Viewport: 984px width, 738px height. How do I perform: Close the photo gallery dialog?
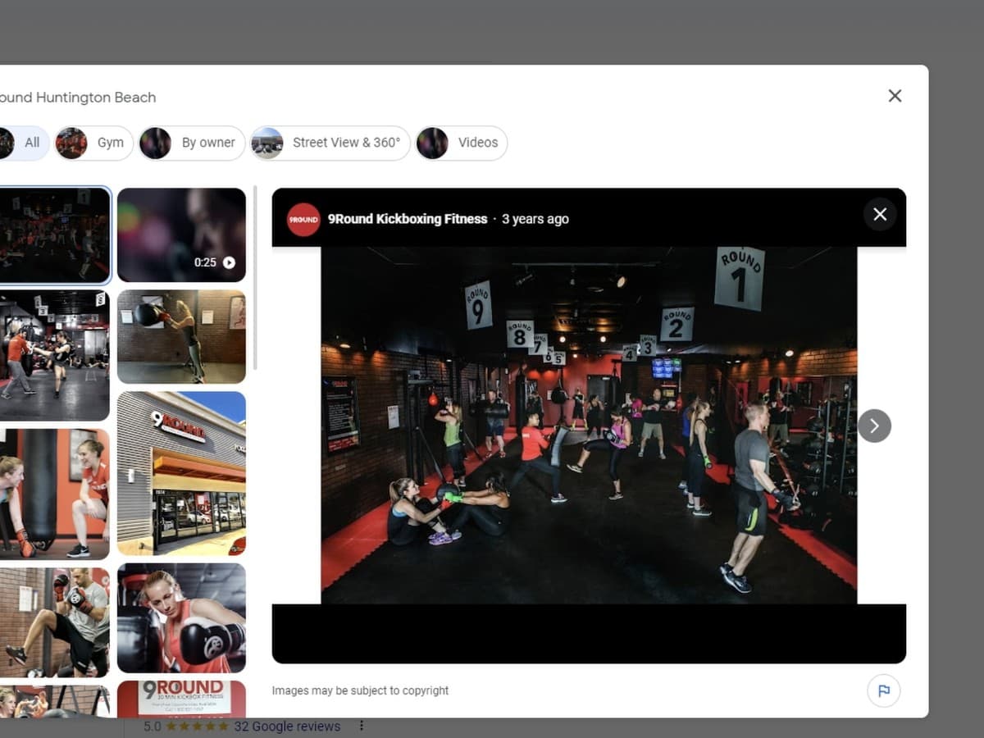(x=895, y=96)
